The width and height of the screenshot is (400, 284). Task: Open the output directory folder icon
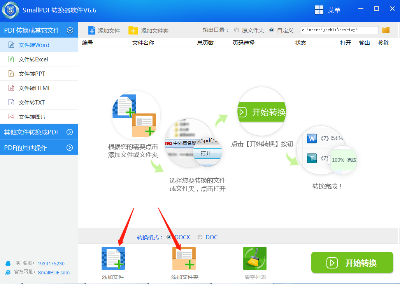(385, 30)
